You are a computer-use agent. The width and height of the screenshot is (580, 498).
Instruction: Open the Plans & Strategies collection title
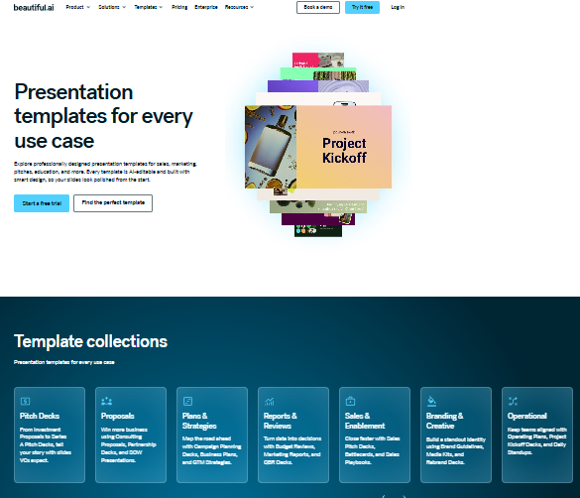199,421
